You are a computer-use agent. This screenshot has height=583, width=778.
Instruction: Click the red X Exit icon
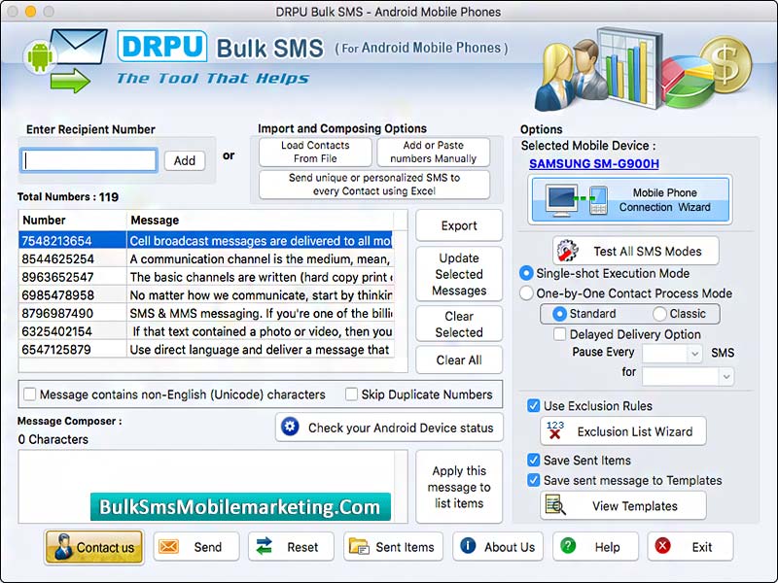(662, 546)
